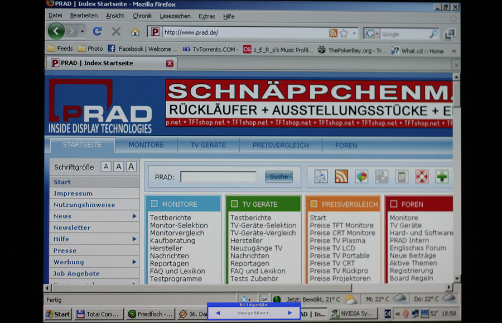Open Testberichte under MONITORE

170,218
